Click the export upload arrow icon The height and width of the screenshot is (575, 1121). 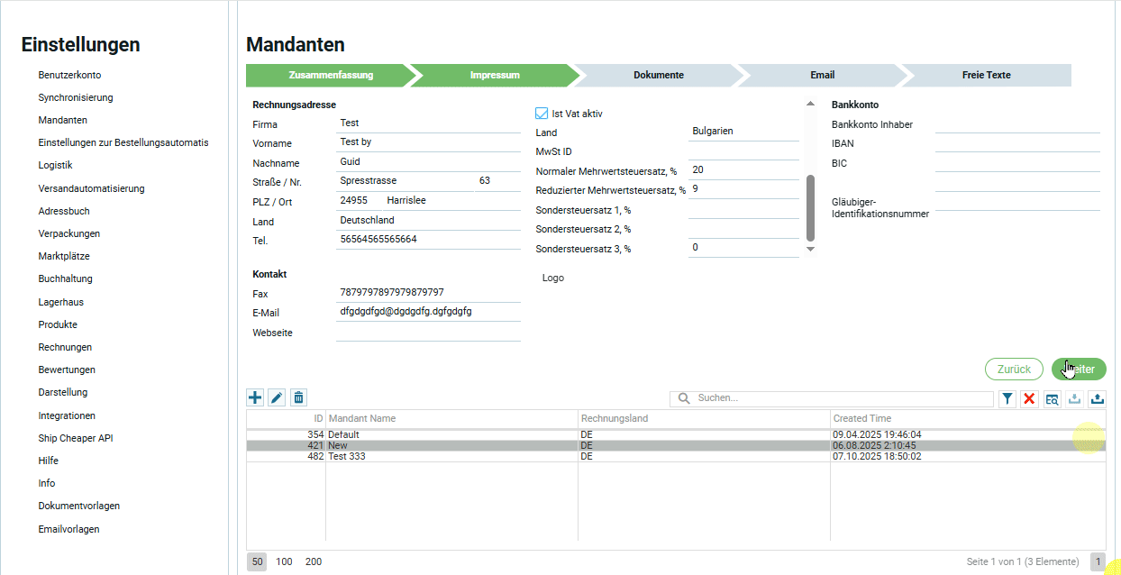coord(1097,398)
